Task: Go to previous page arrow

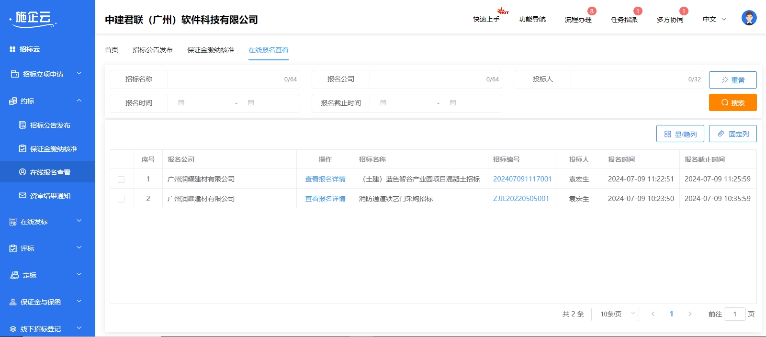Action: pos(653,314)
